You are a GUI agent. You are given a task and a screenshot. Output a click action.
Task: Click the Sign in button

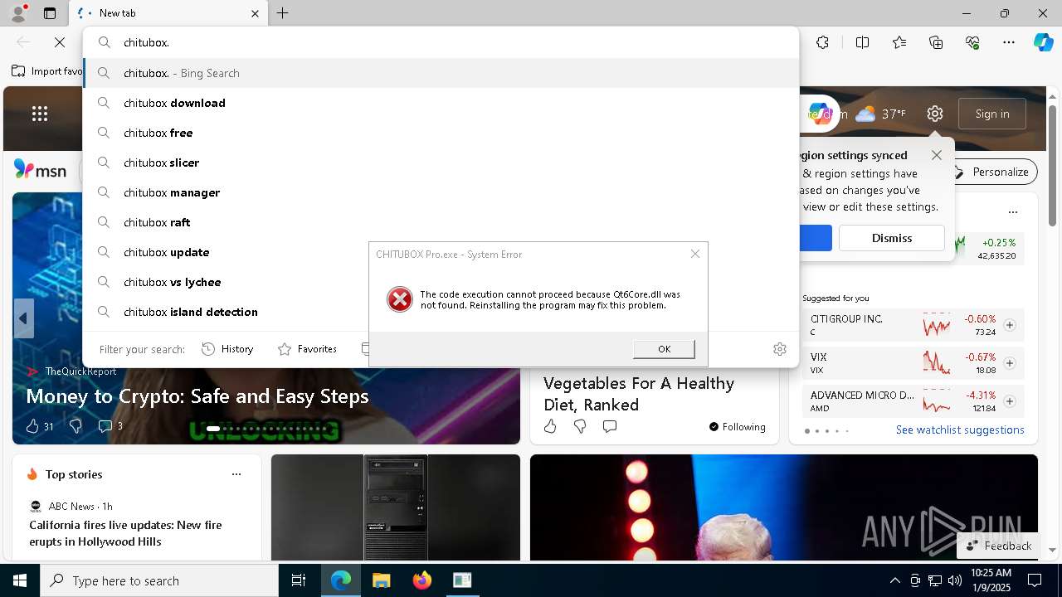point(992,114)
